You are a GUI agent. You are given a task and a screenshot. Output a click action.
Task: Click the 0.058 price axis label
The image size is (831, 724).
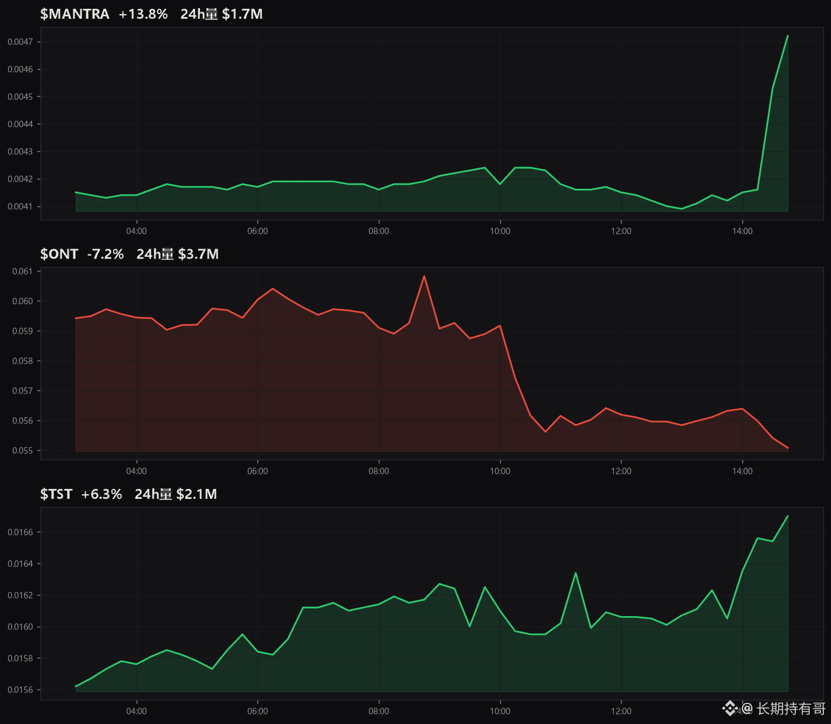(22, 361)
